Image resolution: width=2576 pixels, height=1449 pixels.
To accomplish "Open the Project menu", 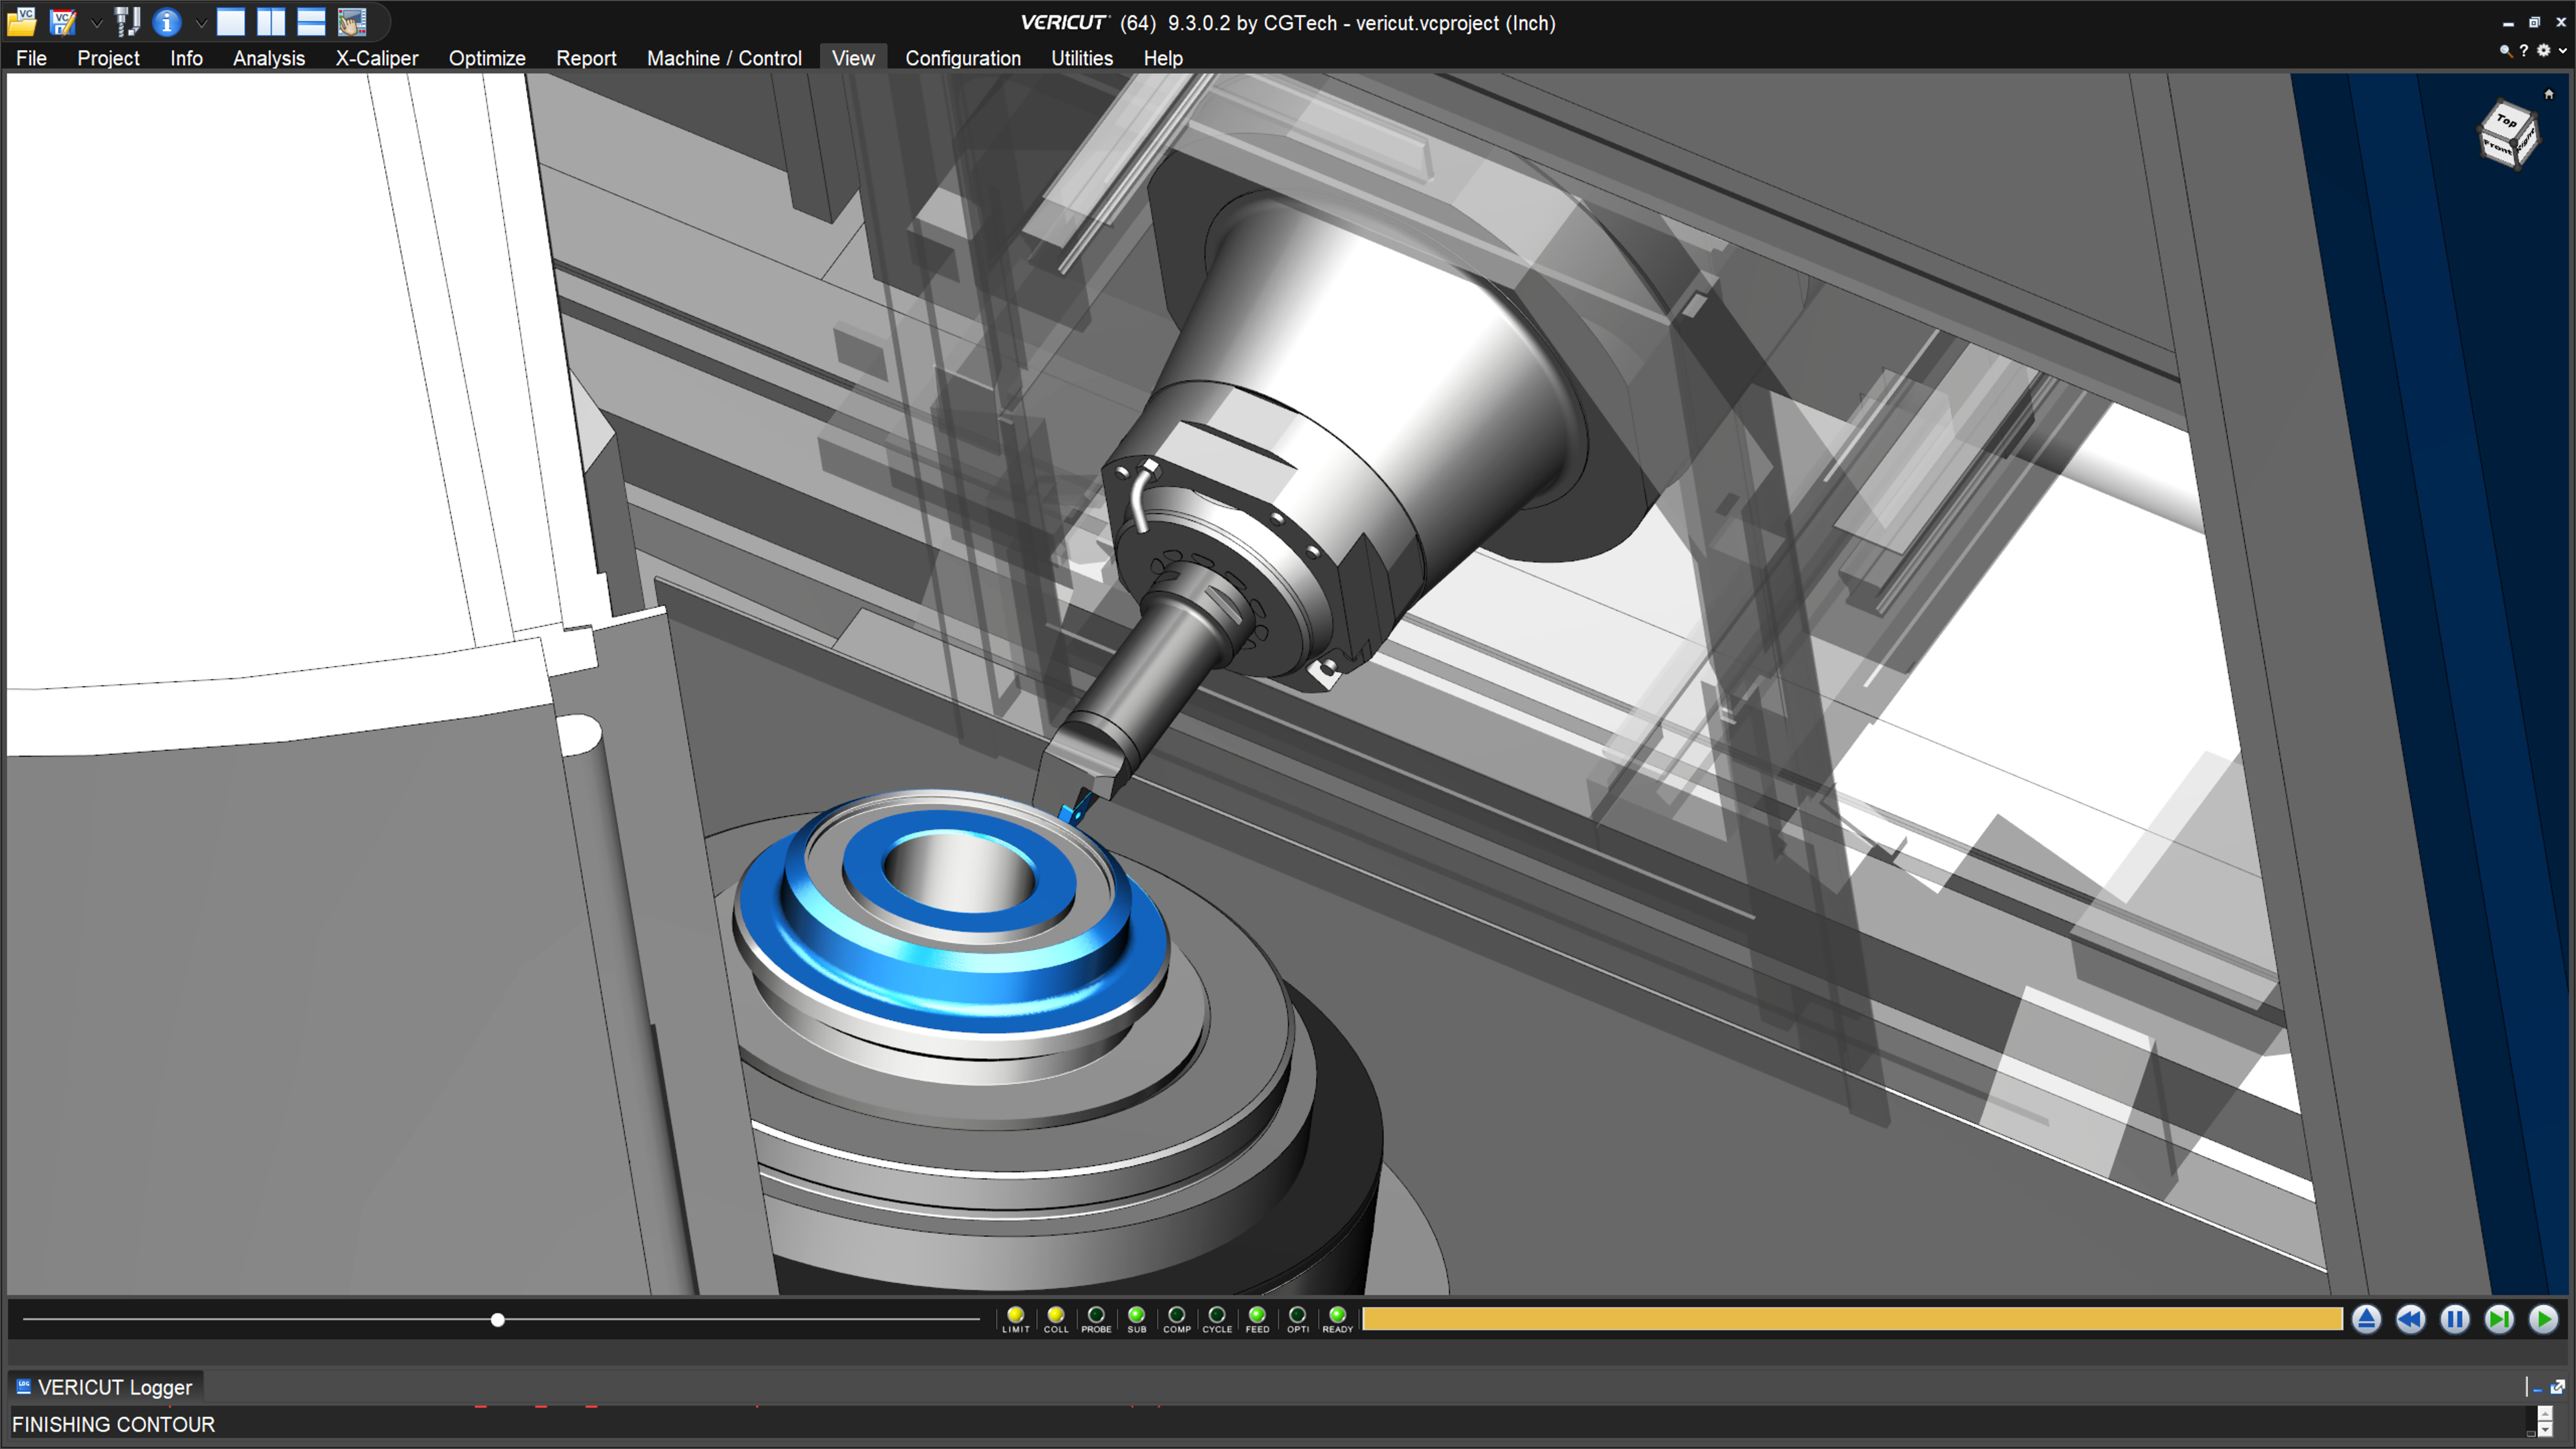I will tap(108, 58).
